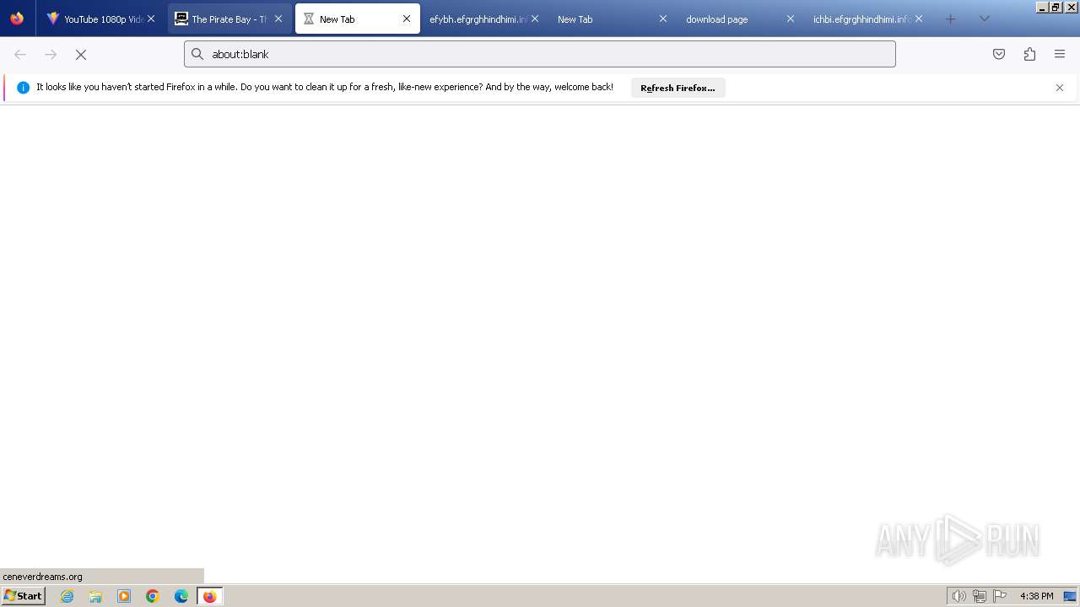The image size is (1080, 607).
Task: Click the search magnifier in address bar
Action: click(197, 54)
